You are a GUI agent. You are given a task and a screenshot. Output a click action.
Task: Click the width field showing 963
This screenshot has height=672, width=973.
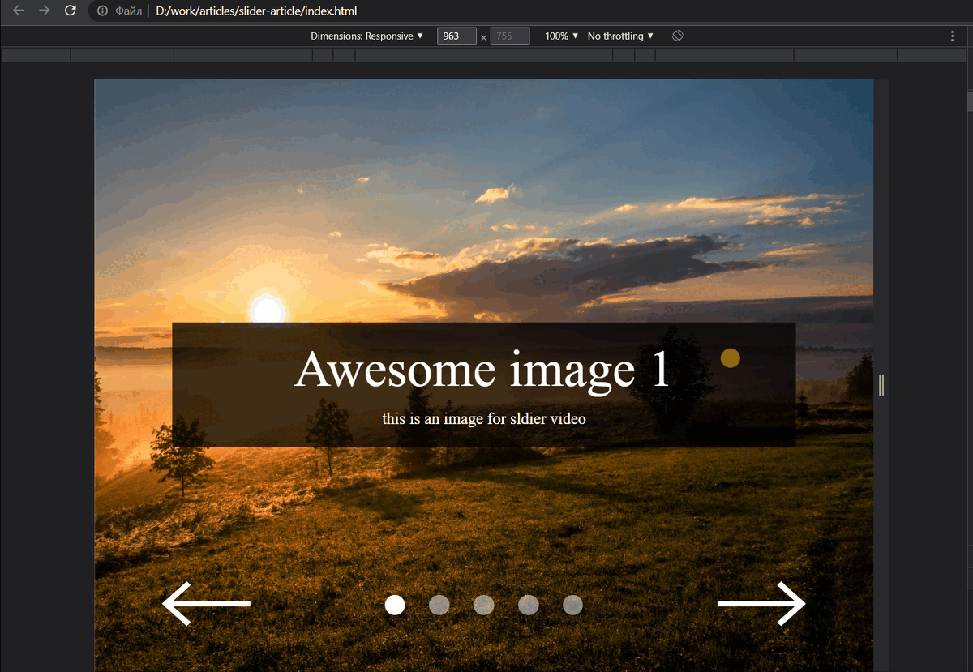click(456, 36)
